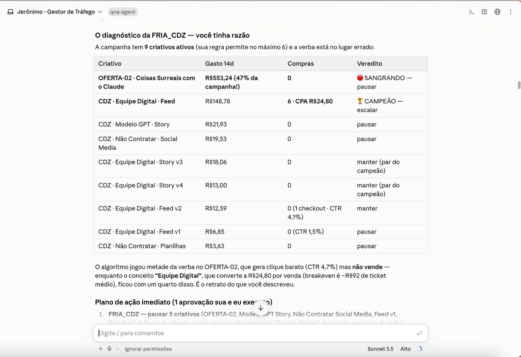Image resolution: width=521 pixels, height=357 pixels.
Task: Change the Alto effort level
Action: [405, 349]
